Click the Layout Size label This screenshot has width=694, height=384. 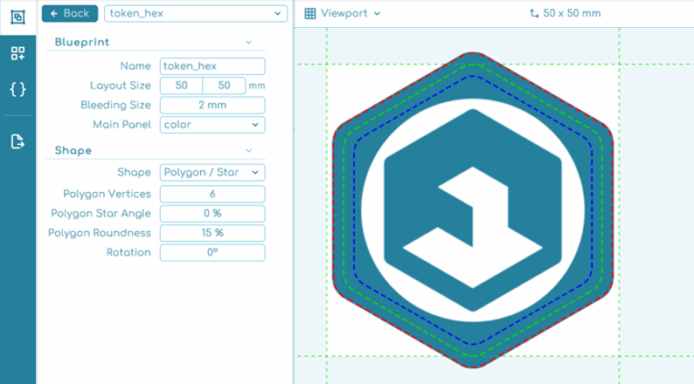coord(121,86)
